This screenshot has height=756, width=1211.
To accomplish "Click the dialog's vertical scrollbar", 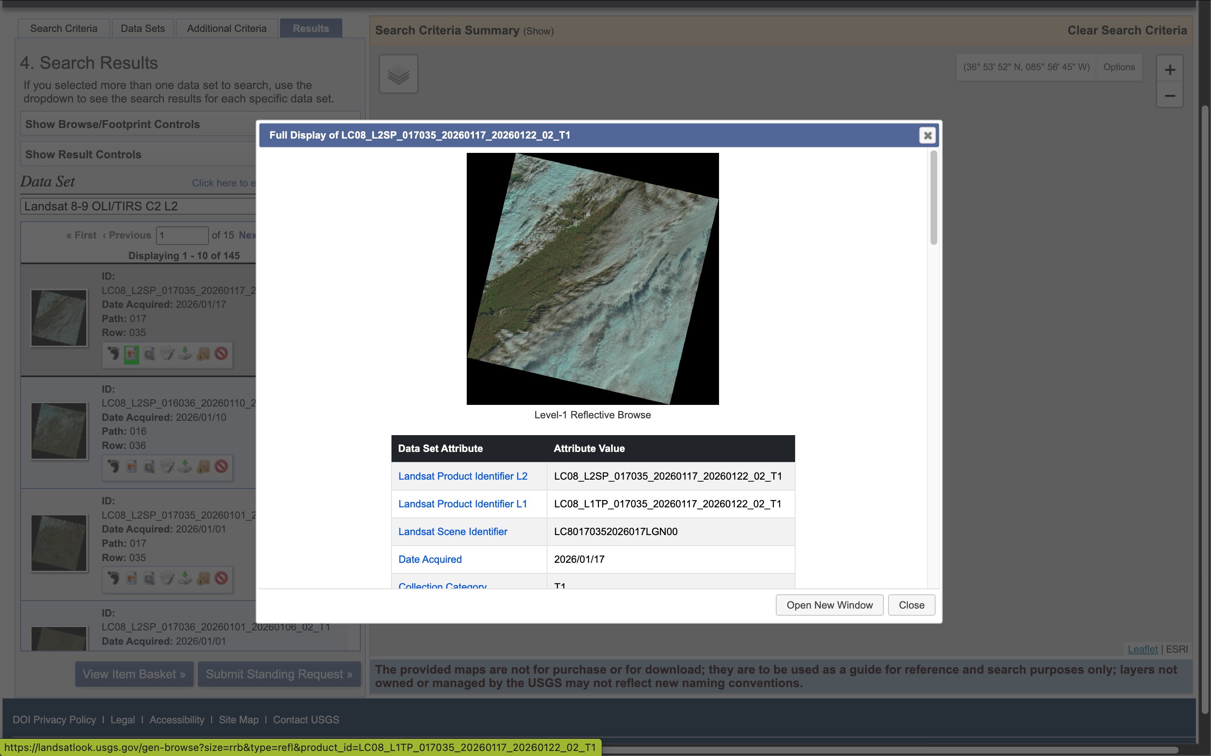I will pyautogui.click(x=933, y=198).
